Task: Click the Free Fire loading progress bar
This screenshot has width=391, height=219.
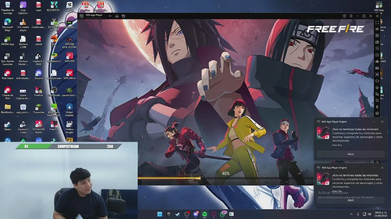Action: (225, 178)
